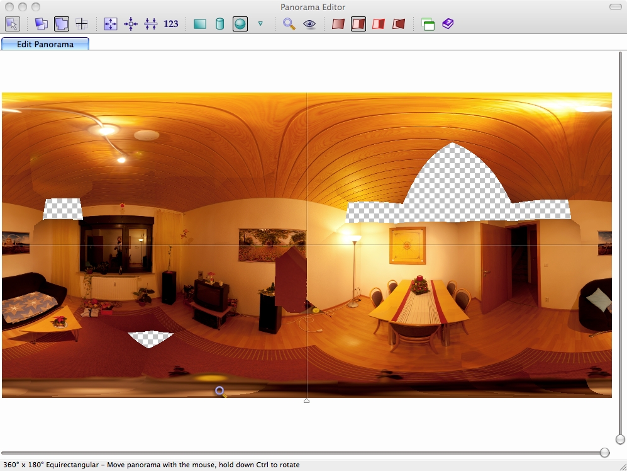Image resolution: width=627 pixels, height=471 pixels.
Task: Select the cylindrical projection icon
Action: point(220,24)
